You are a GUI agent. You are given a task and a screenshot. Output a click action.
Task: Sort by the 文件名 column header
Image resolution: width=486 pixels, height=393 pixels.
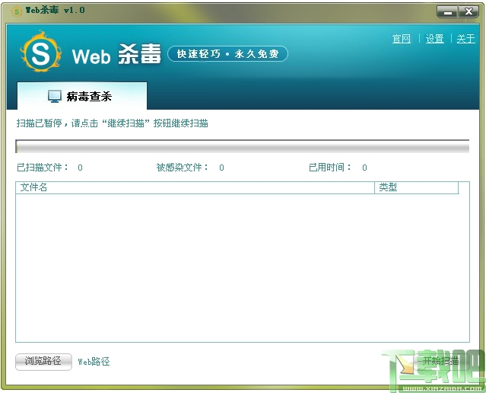195,187
